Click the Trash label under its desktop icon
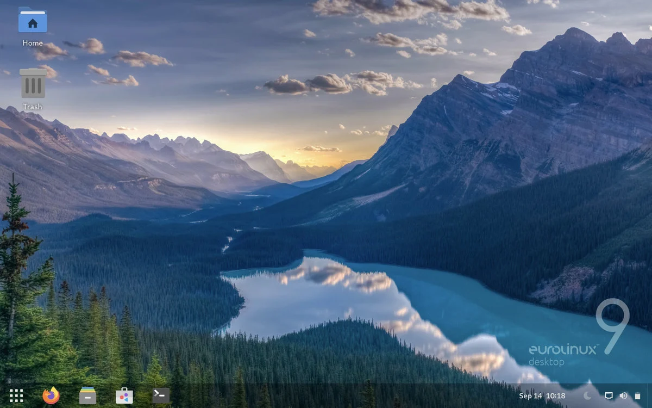Viewport: 652px width, 408px height. [x=32, y=107]
